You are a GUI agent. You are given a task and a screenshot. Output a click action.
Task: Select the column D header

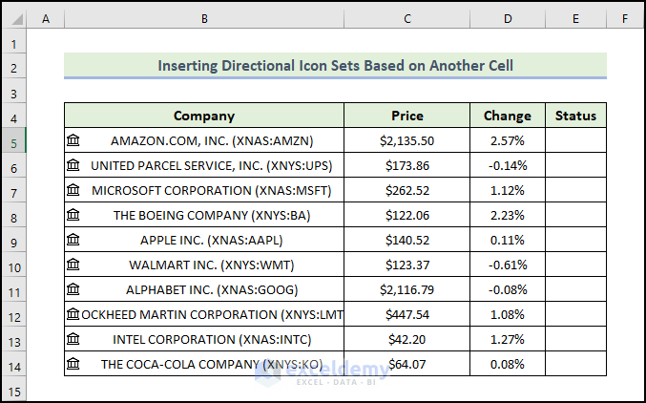point(508,18)
